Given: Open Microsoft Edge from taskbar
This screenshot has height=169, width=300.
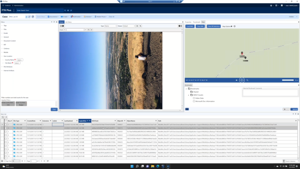Looking at the screenshot, I should [158, 166].
